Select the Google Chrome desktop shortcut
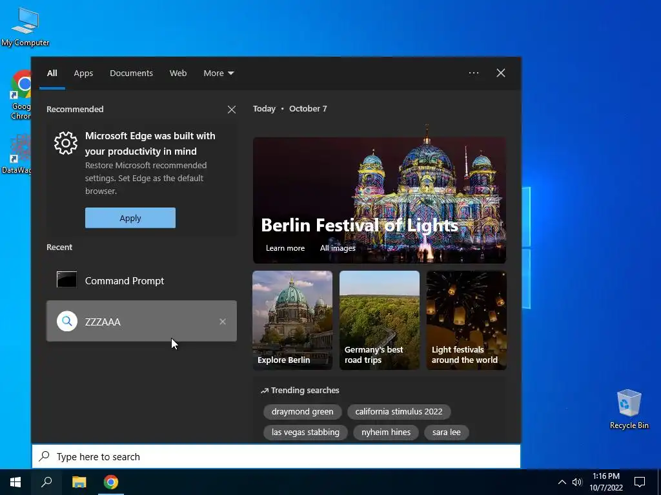Image resolution: width=661 pixels, height=495 pixels. click(20, 95)
